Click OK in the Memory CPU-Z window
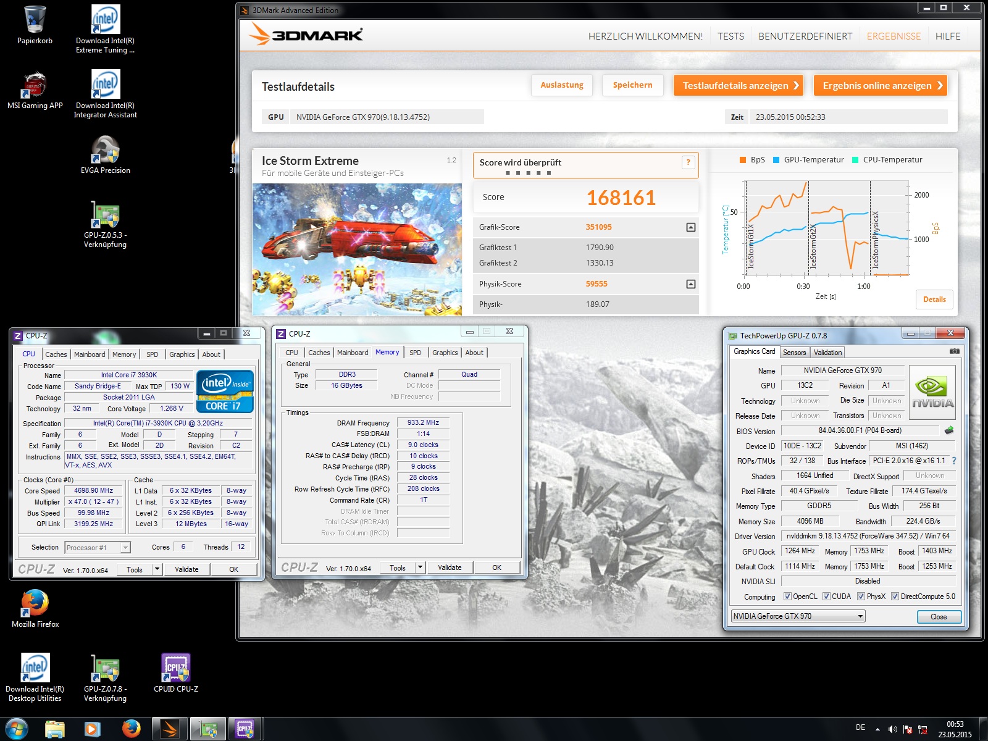Image resolution: width=988 pixels, height=741 pixels. [x=496, y=567]
